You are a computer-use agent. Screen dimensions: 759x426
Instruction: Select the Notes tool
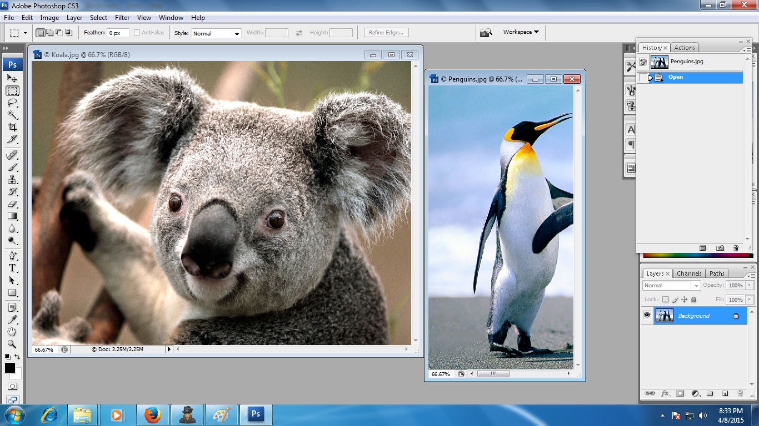(x=12, y=307)
